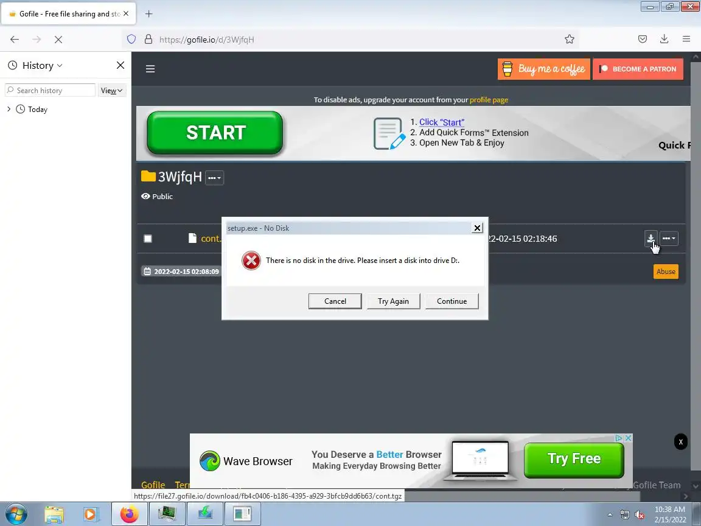701x526 pixels.
Task: Open Gofile hamburger menu
Action: pos(150,69)
